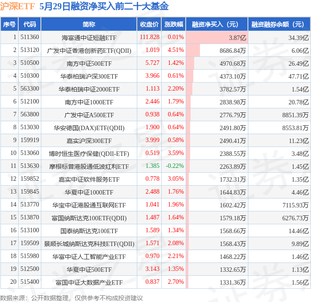This screenshot has width=311, height=302.
Task: Click the 沪深ETF title label
Action: pos(17,7)
